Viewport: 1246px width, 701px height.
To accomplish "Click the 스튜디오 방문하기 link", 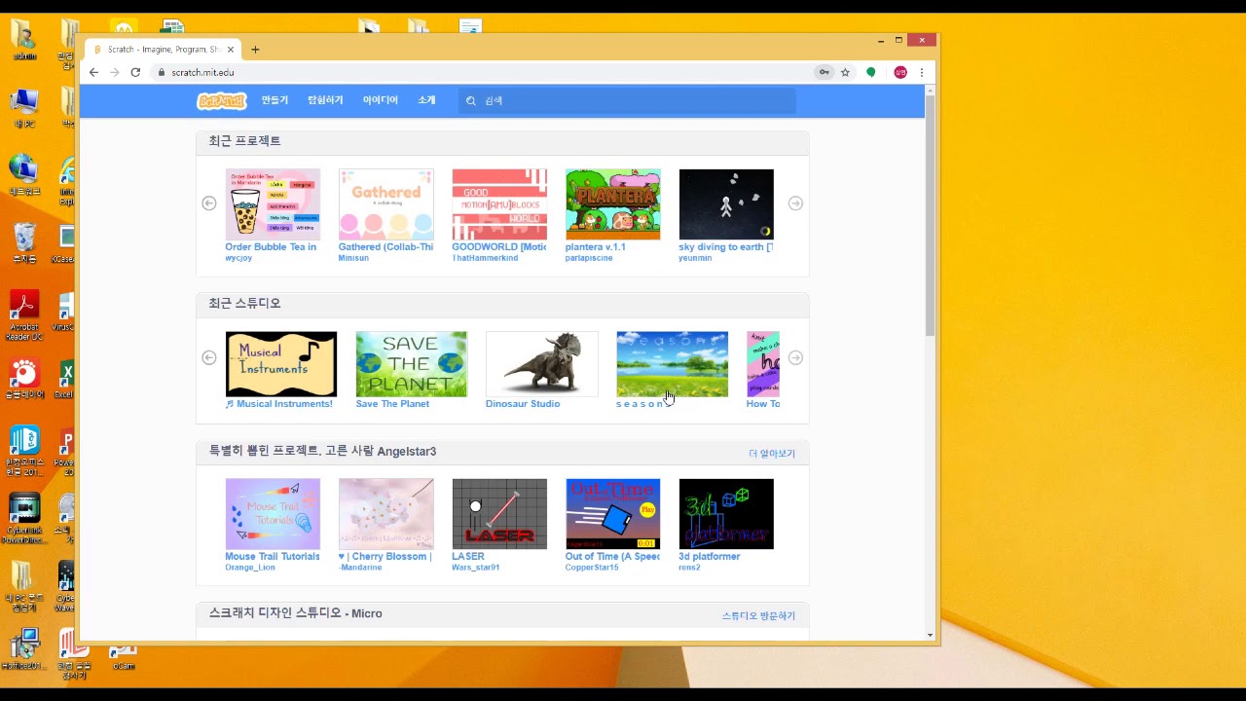I will click(758, 616).
